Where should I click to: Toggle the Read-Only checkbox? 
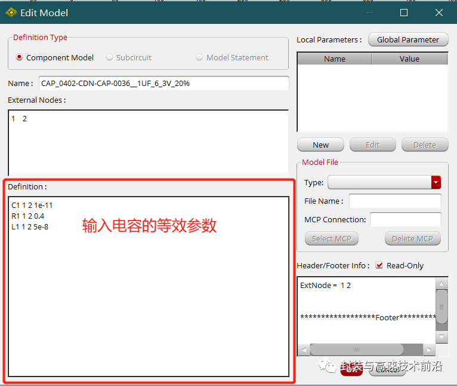pyautogui.click(x=379, y=265)
